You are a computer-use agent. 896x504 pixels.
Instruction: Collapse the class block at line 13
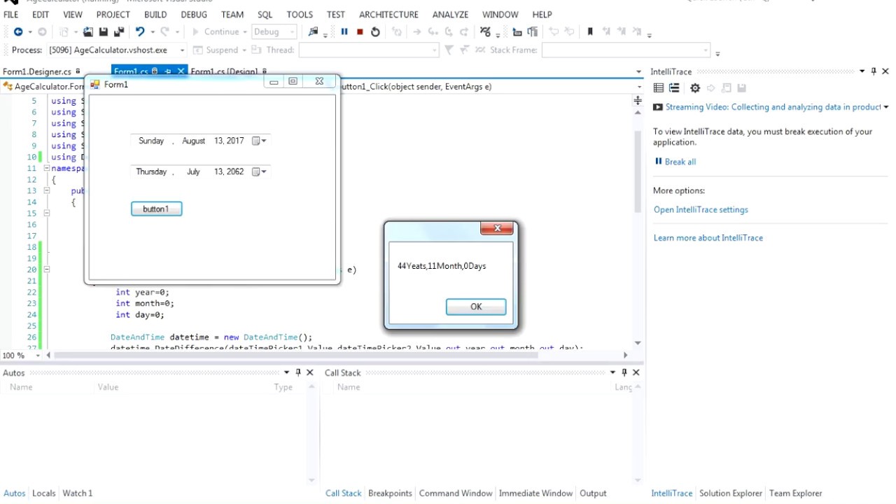47,190
